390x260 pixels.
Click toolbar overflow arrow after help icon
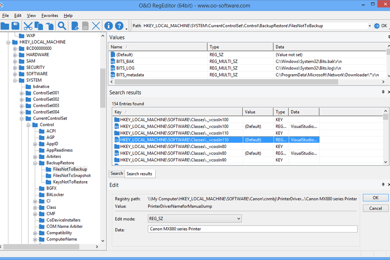pyautogui.click(x=126, y=29)
